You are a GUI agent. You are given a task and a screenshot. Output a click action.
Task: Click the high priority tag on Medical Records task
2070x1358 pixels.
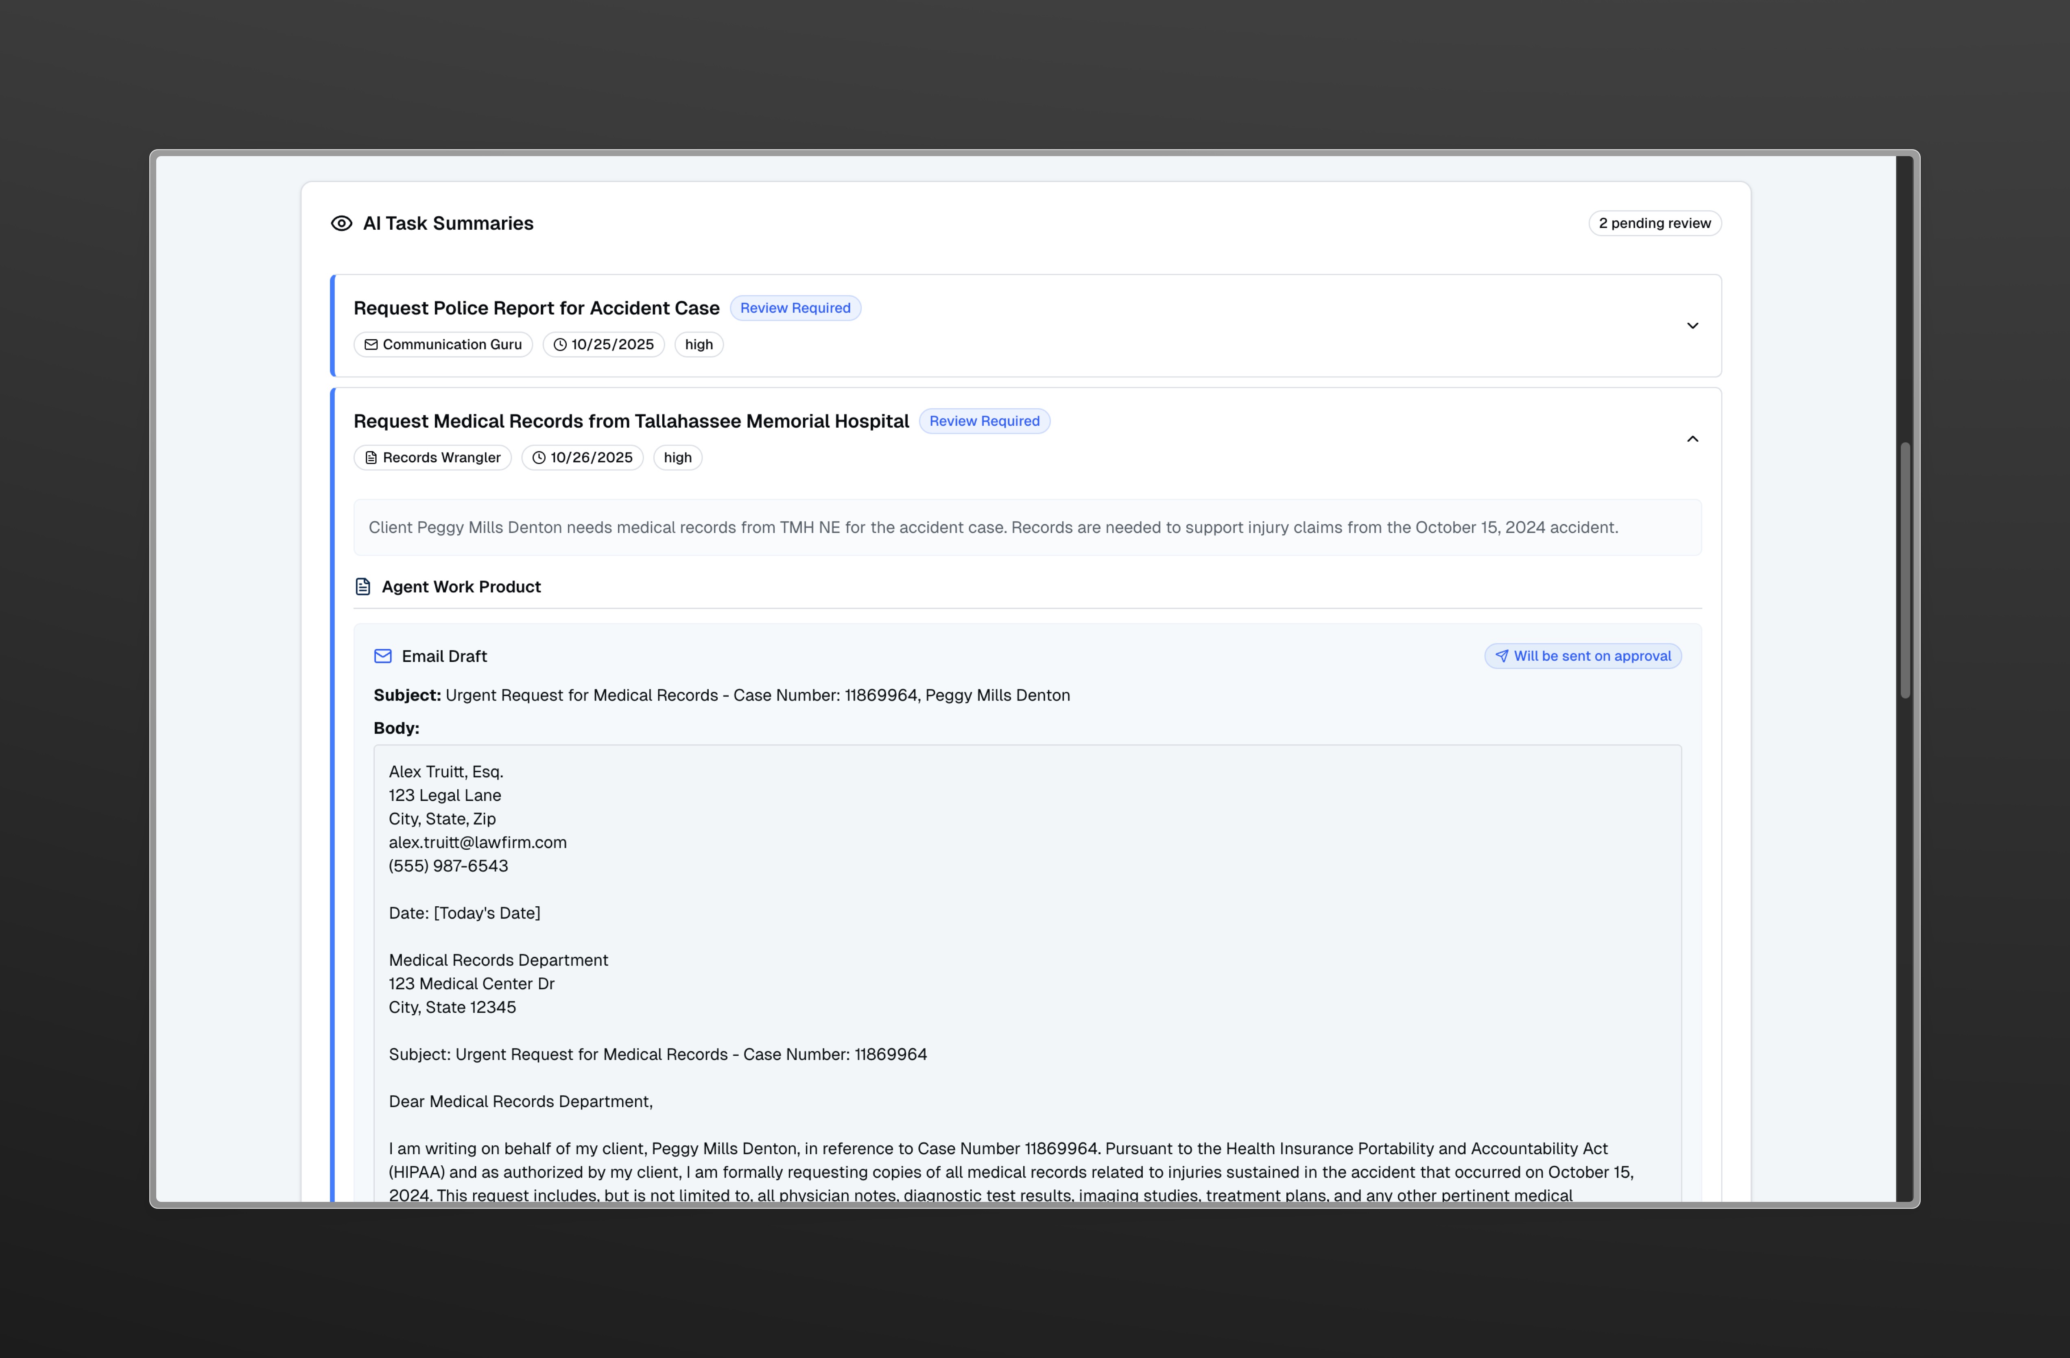click(677, 457)
